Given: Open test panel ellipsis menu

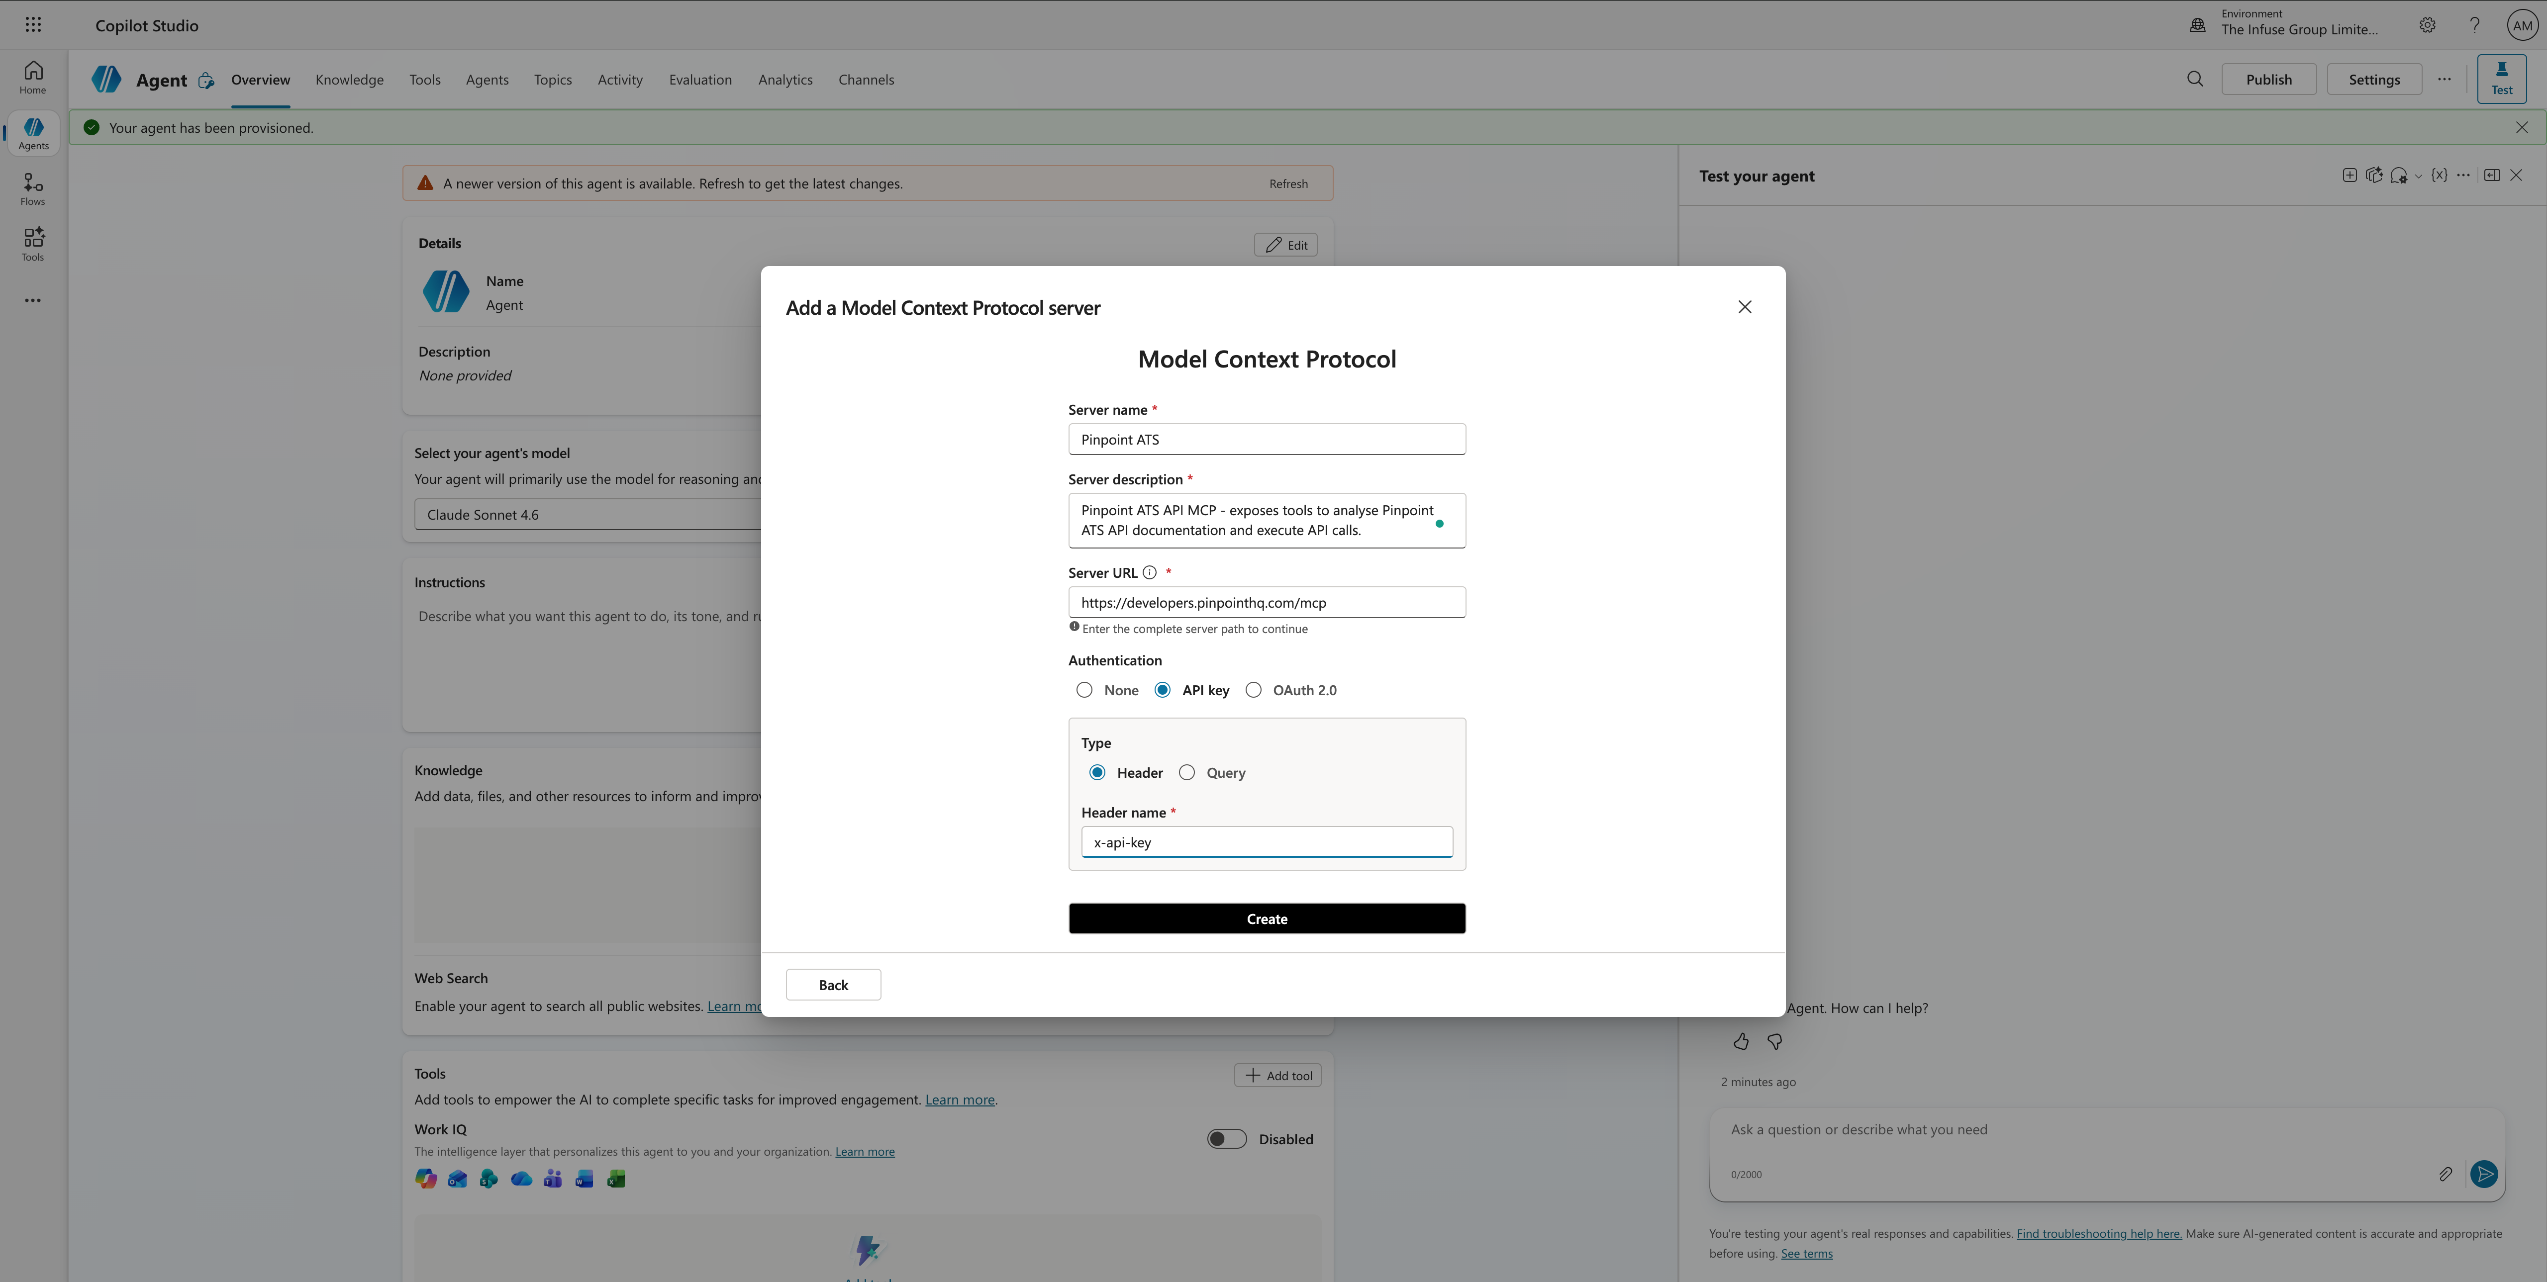Looking at the screenshot, I should [x=2463, y=175].
